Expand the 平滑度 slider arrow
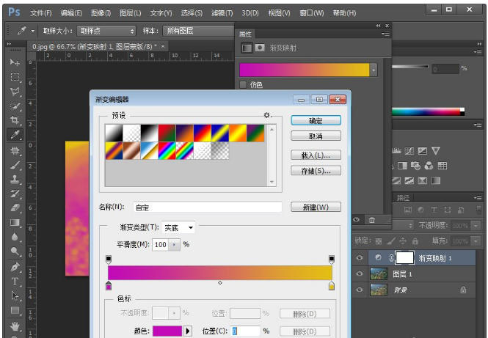Image resolution: width=488 pixels, height=338 pixels. coord(175,244)
